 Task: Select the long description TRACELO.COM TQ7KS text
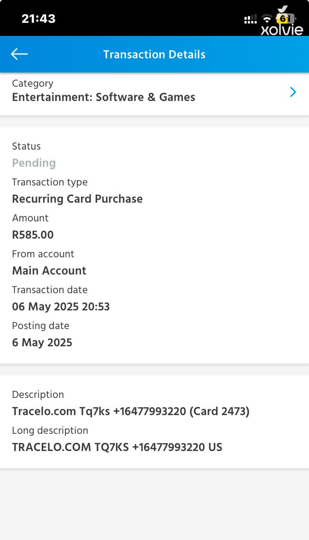(117, 447)
